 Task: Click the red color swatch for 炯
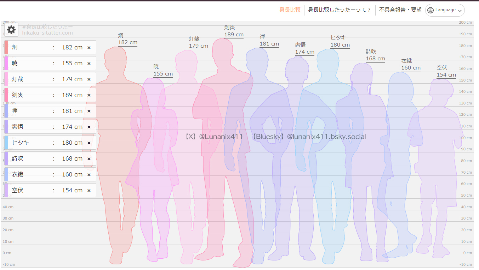6,47
